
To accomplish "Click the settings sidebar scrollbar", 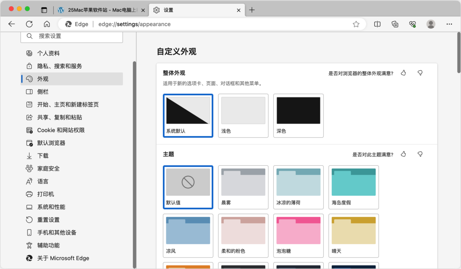I will 134,165.
